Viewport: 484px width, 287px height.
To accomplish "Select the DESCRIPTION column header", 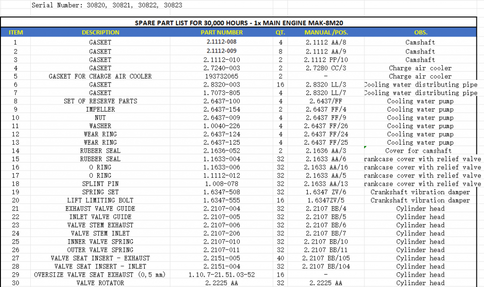I will (100, 33).
